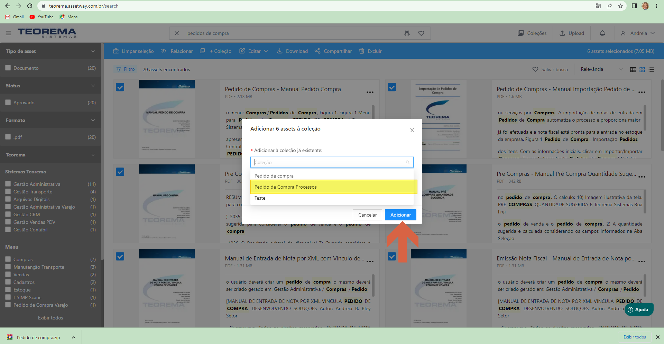Open the Manual Pedido de Compra thumbnail
Viewport: 664px width, 344px height.
pos(167,119)
